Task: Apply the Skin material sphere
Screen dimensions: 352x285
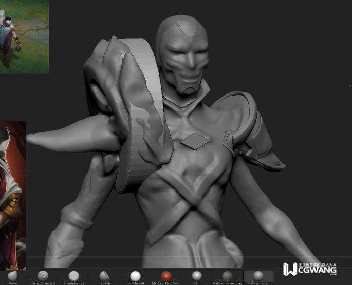Action: coord(197,276)
